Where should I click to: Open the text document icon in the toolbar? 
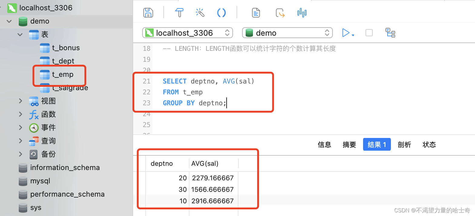coord(256,13)
